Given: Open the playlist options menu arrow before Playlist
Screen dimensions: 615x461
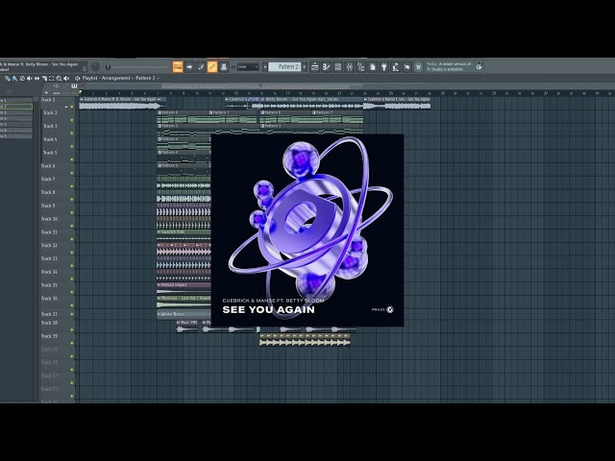Looking at the screenshot, I should (x=77, y=79).
